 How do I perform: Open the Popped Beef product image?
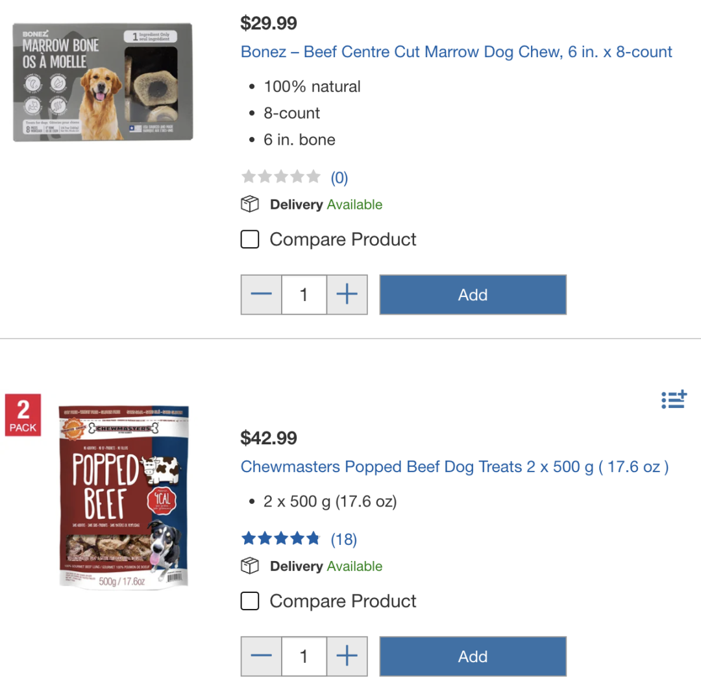(x=124, y=497)
